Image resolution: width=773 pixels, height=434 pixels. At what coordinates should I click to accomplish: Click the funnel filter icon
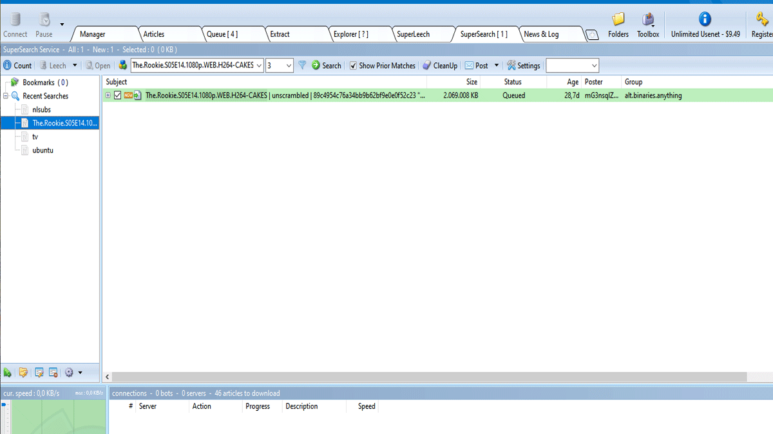point(302,66)
